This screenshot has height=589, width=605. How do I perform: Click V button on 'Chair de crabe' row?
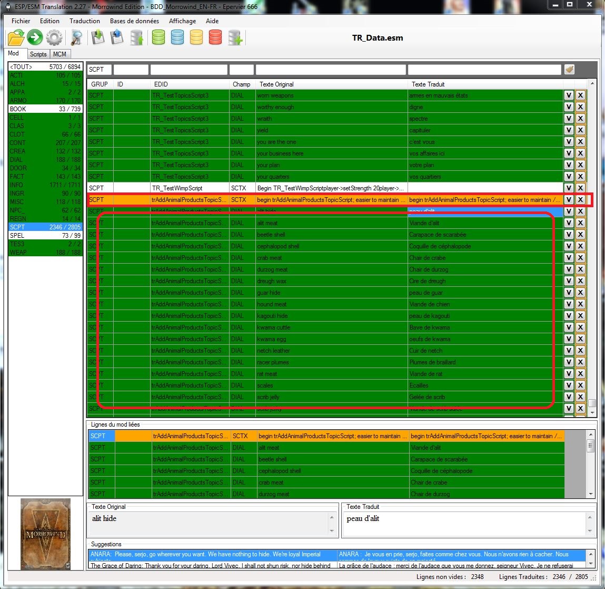569,258
